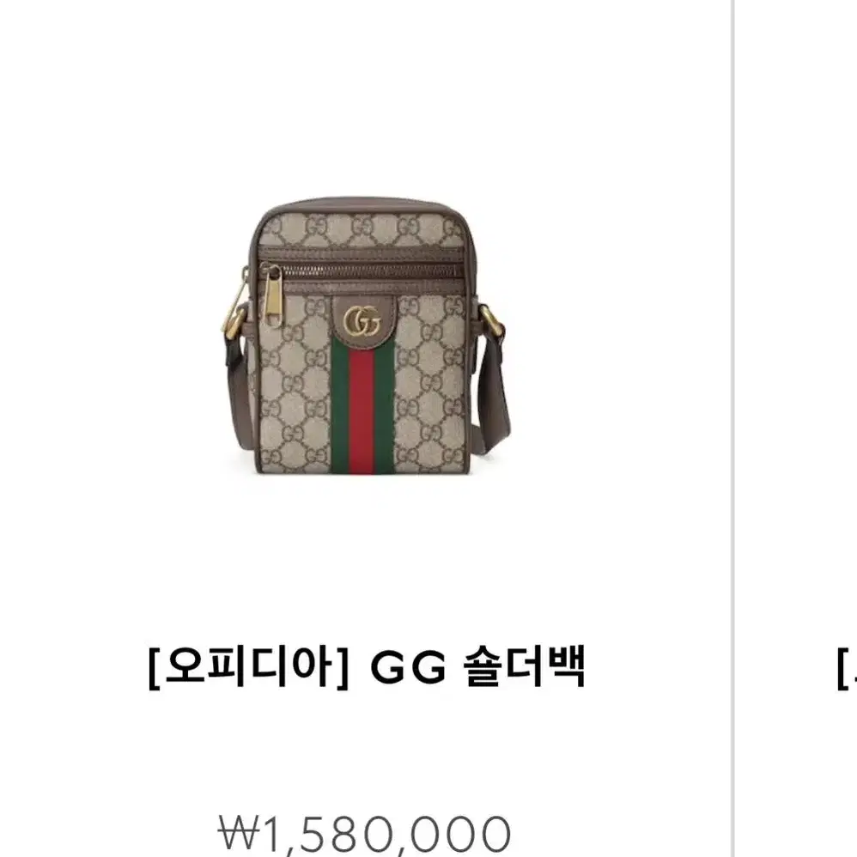Open the neighboring product card on the right
This screenshot has width=857, height=857.
click(x=796, y=428)
